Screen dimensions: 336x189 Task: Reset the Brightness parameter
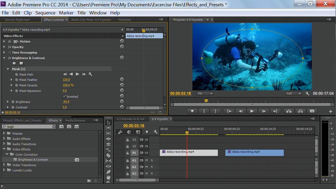coord(122,101)
